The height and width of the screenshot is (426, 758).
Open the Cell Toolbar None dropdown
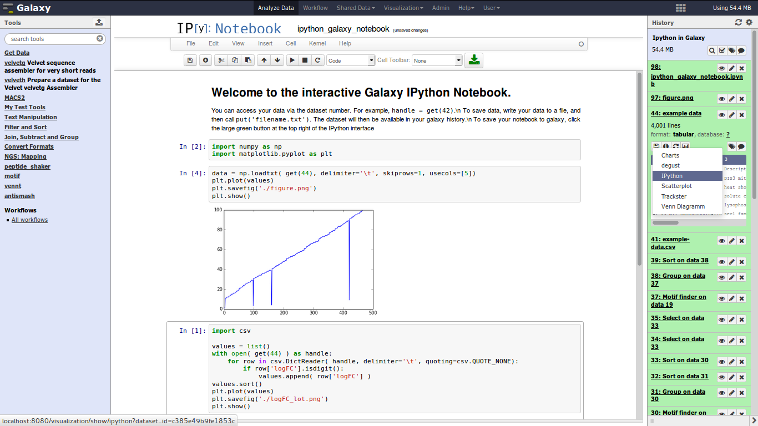[x=437, y=60]
